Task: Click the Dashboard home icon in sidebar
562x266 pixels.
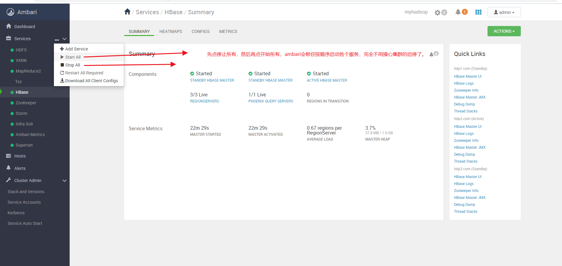Action: (9, 26)
